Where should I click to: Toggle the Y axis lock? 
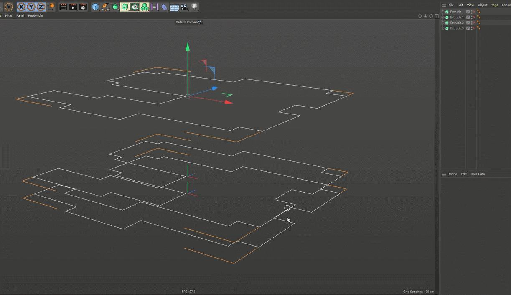click(x=31, y=7)
